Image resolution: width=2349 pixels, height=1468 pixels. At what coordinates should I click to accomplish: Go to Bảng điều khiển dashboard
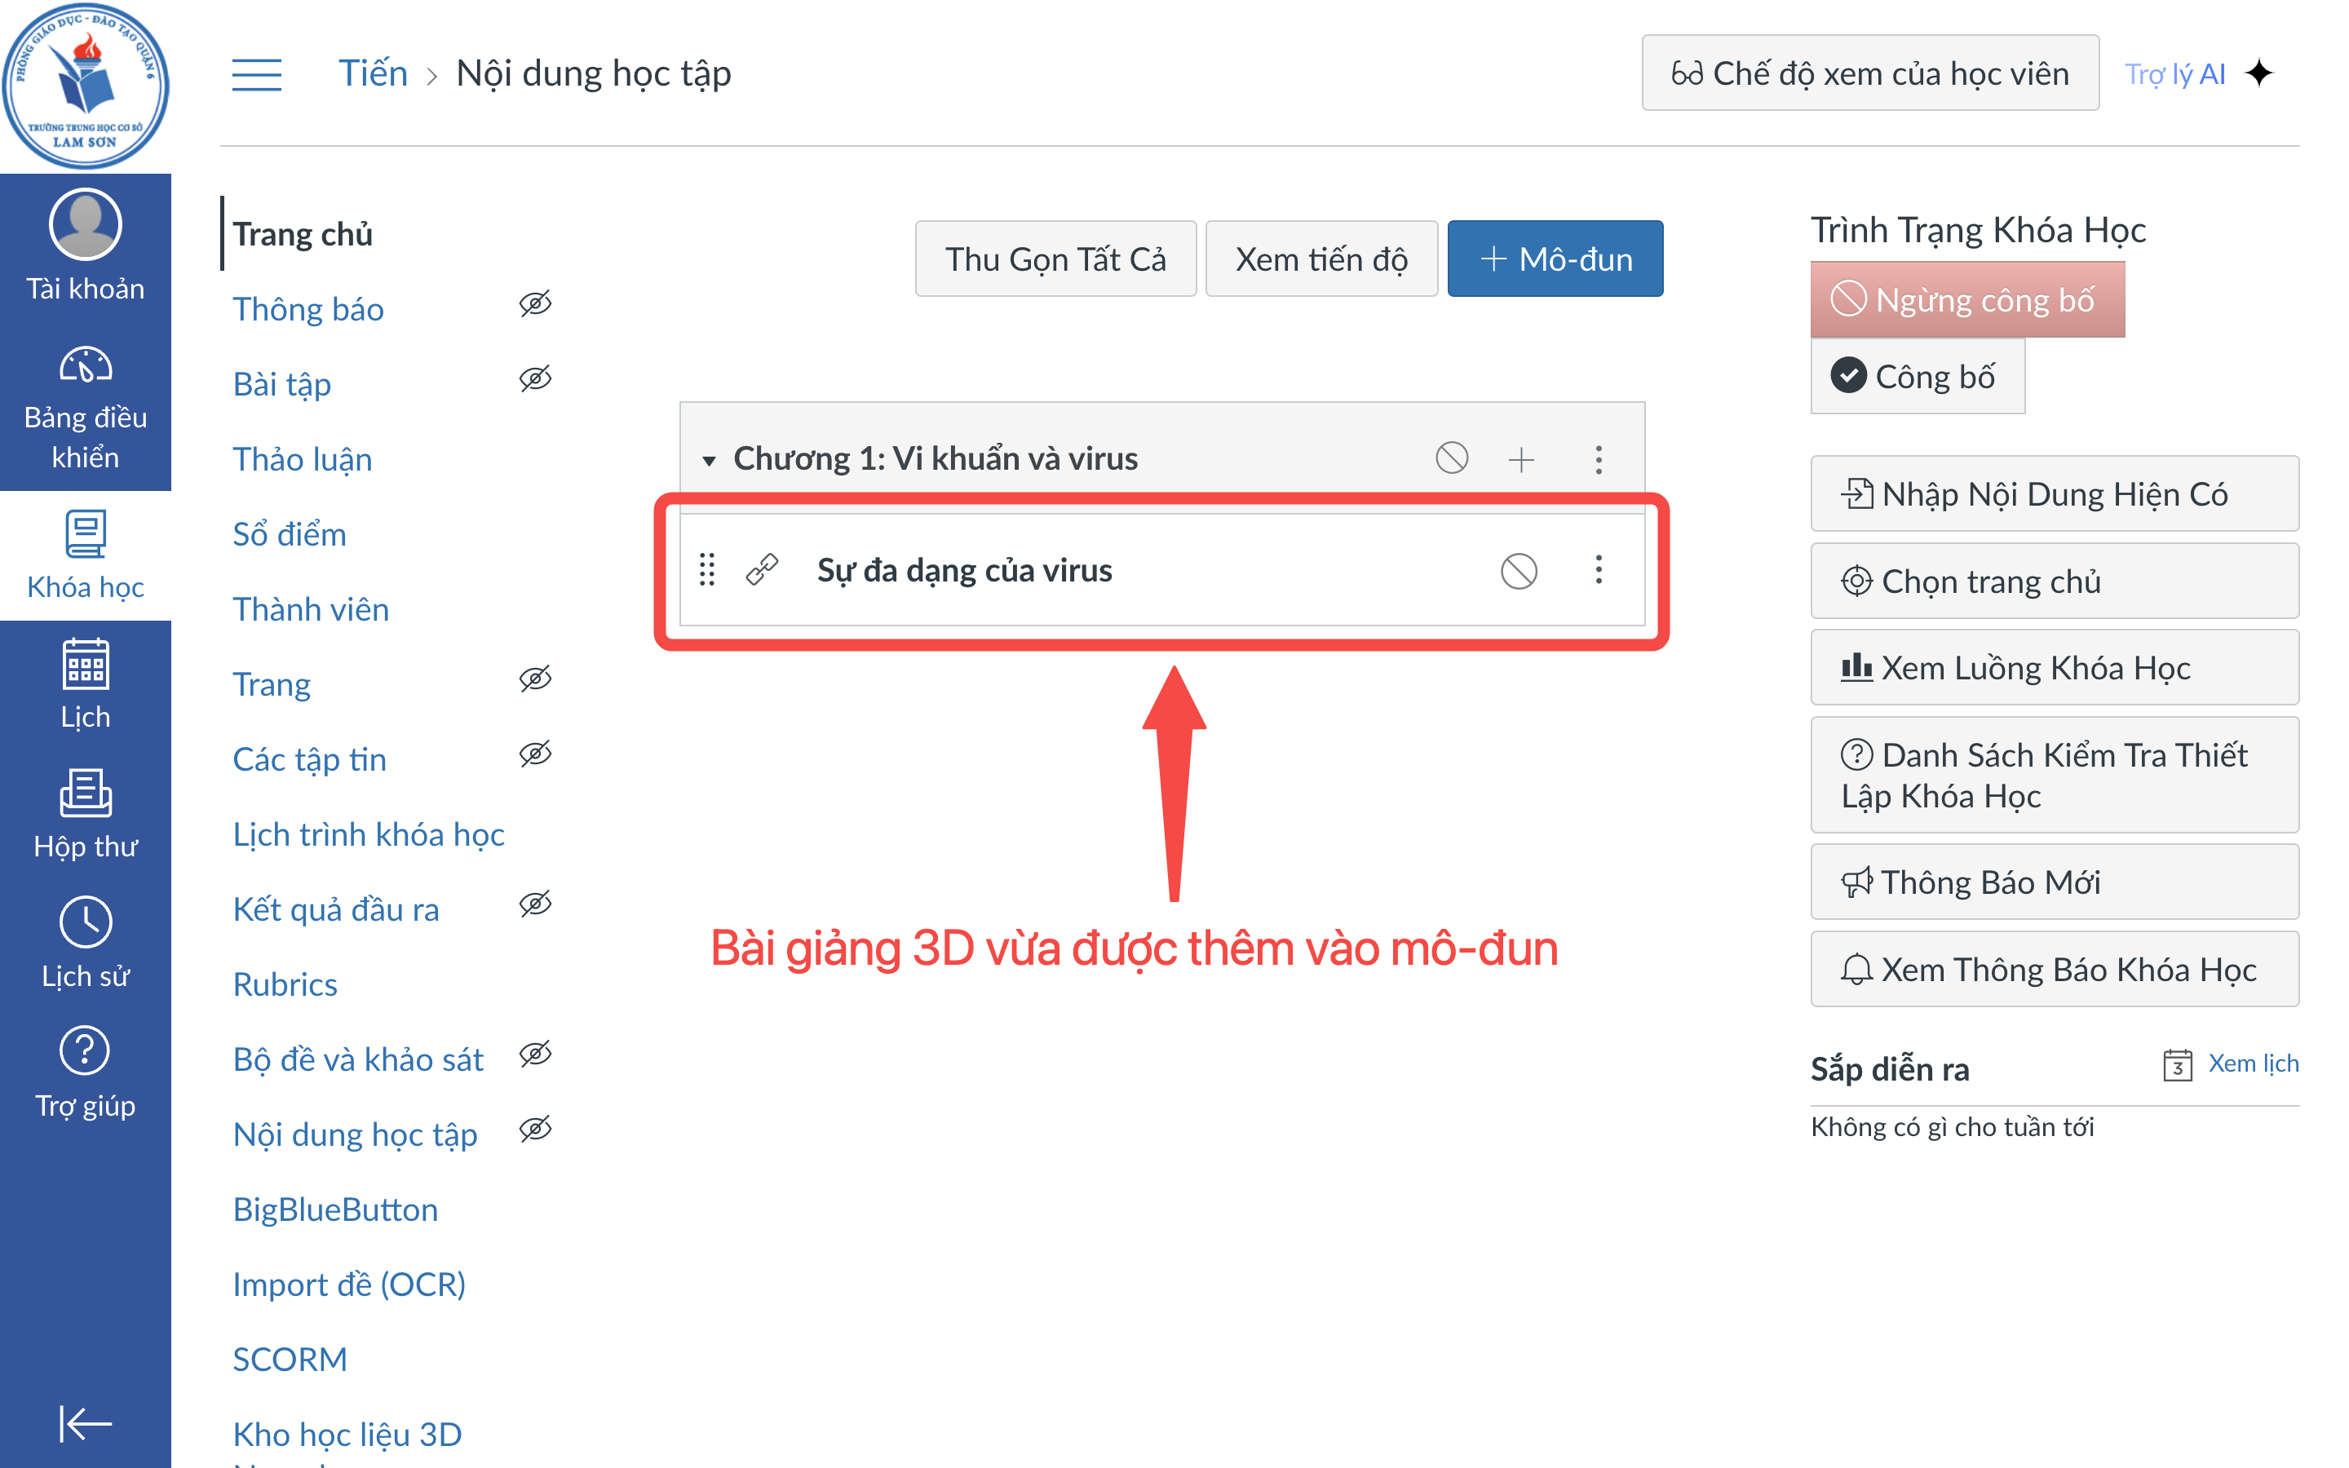(x=86, y=408)
